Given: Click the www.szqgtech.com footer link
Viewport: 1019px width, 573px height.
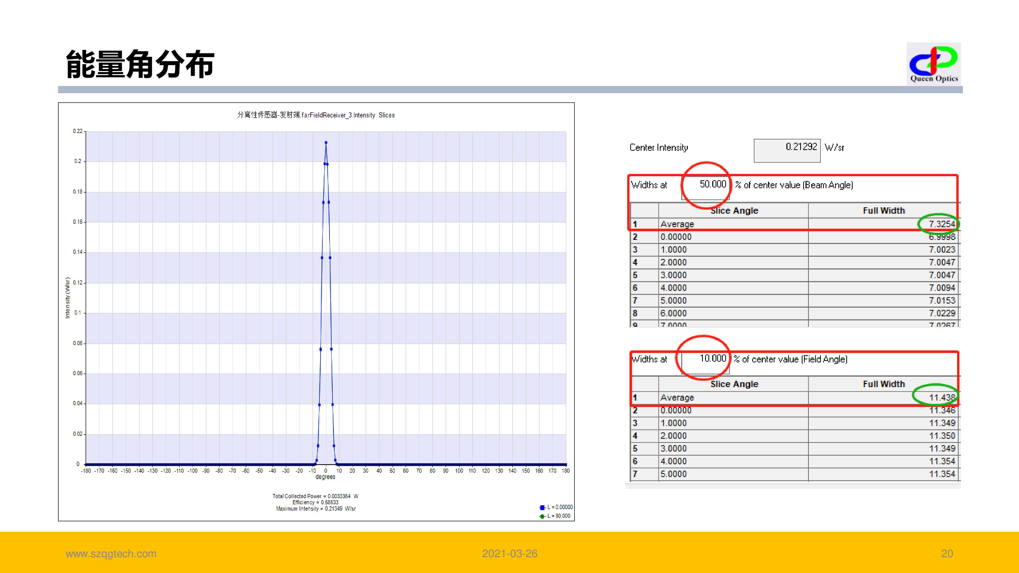Looking at the screenshot, I should (111, 554).
